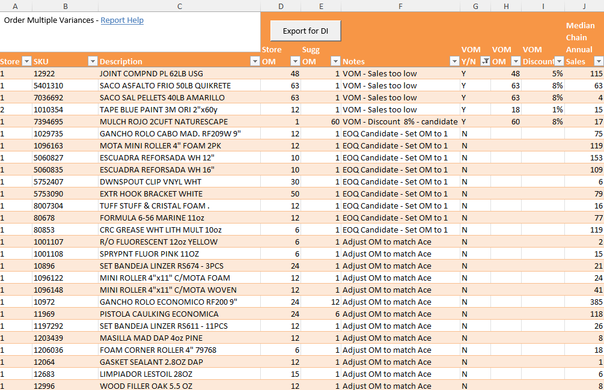Open the Median Chain Annual Sales filter dropdown
604x390 pixels.
tap(599, 61)
